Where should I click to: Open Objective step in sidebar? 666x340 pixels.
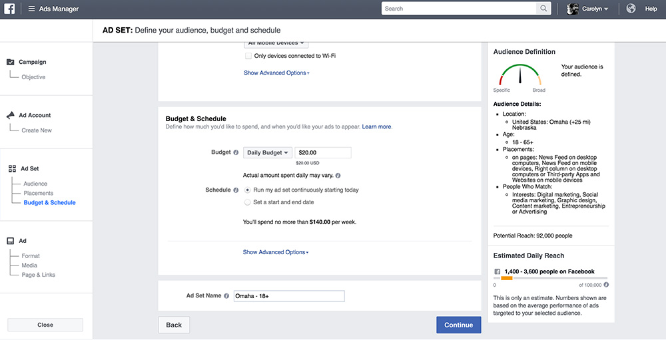click(33, 77)
